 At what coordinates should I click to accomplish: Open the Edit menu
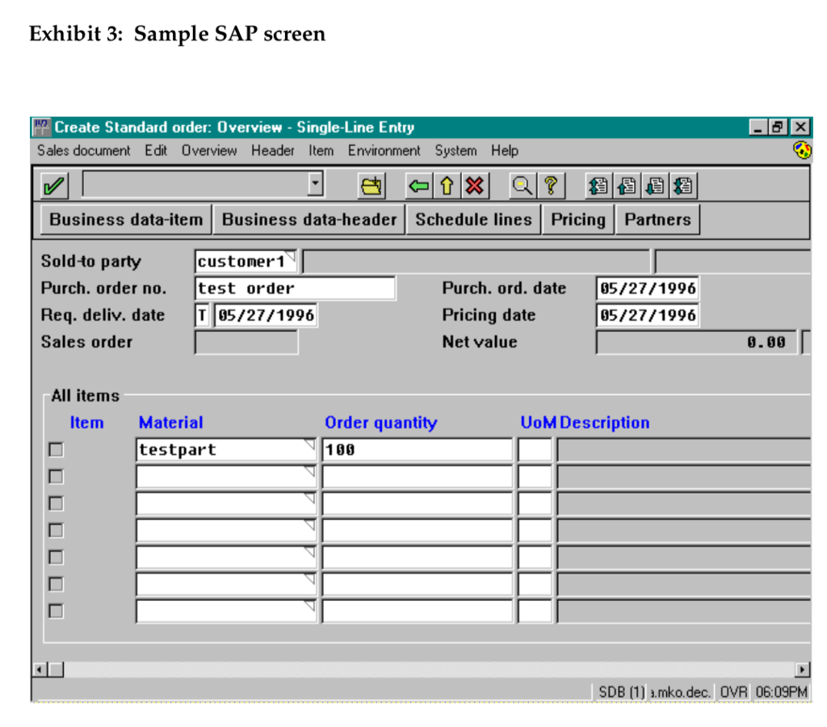pos(156,151)
